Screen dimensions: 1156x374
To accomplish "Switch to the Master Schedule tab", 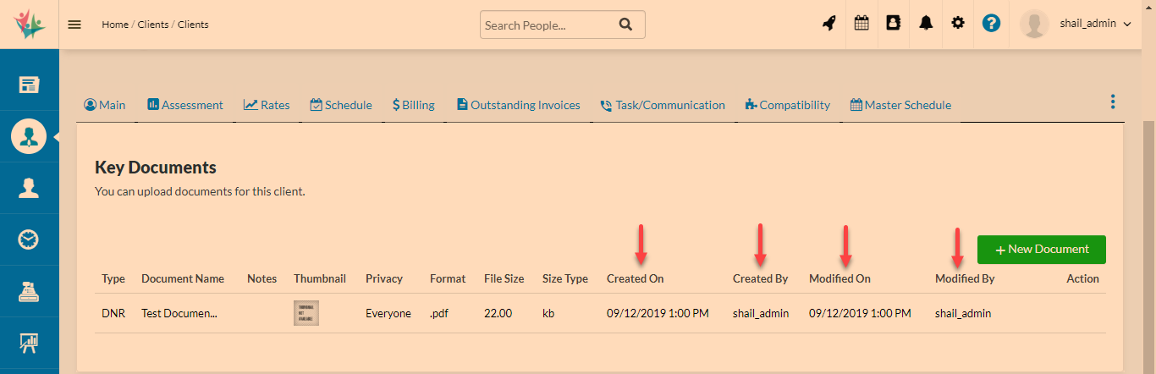I will tap(901, 106).
